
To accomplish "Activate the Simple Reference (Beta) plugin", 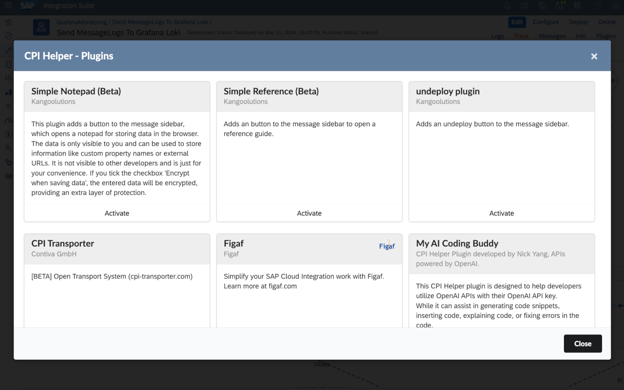I will 309,213.
